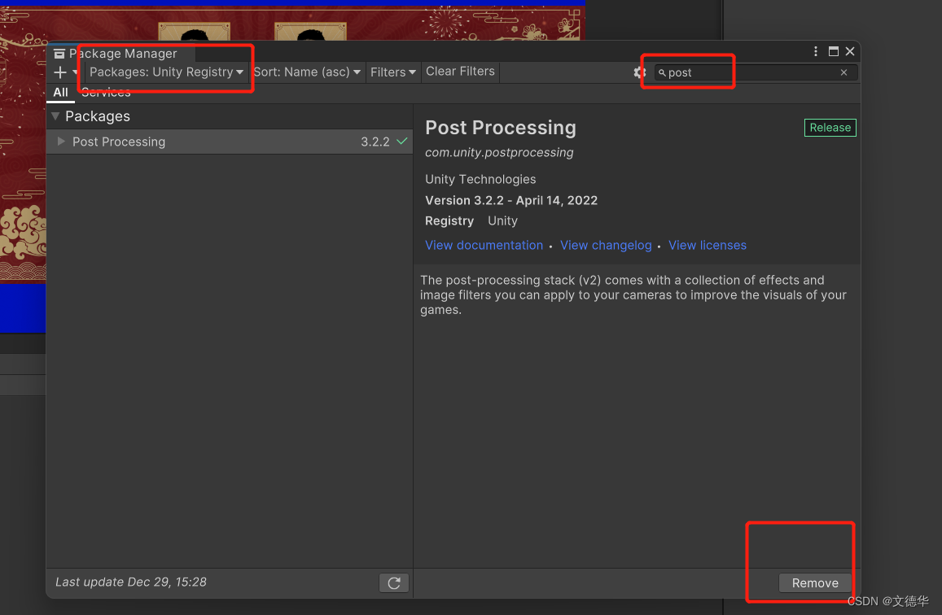Clear the search field with the x icon

(844, 72)
